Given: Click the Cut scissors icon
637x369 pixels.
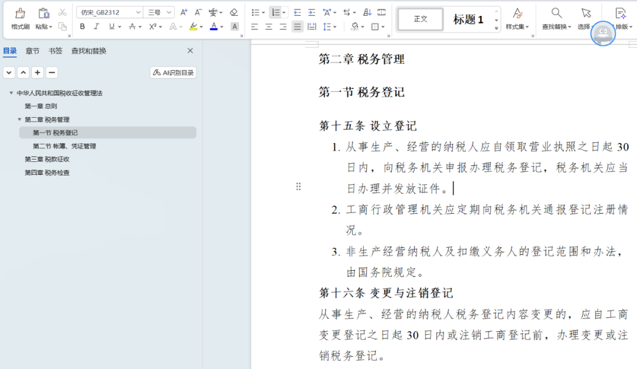Looking at the screenshot, I should coord(62,12).
